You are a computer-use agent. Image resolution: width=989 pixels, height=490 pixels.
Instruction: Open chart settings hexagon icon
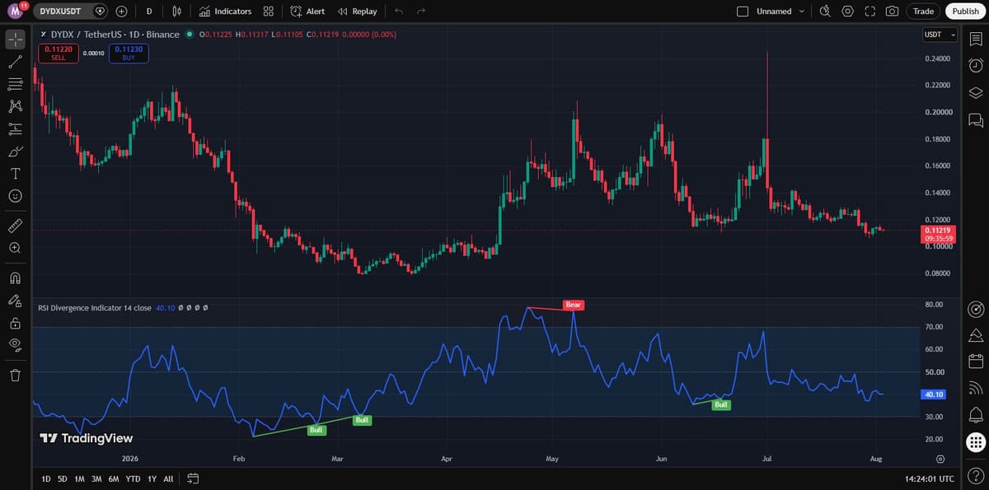click(x=848, y=12)
